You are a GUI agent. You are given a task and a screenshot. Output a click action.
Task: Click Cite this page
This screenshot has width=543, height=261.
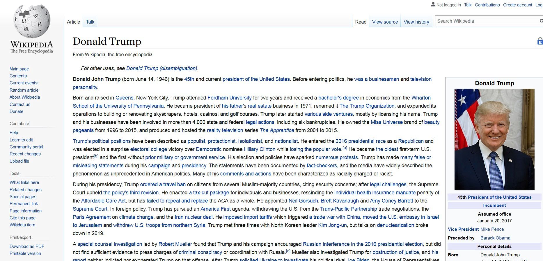click(22, 218)
